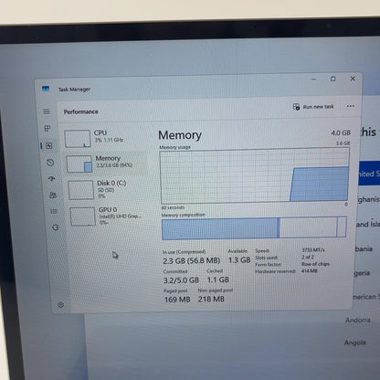This screenshot has width=380, height=380.
Task: Click Run new task button
Action: 313,107
